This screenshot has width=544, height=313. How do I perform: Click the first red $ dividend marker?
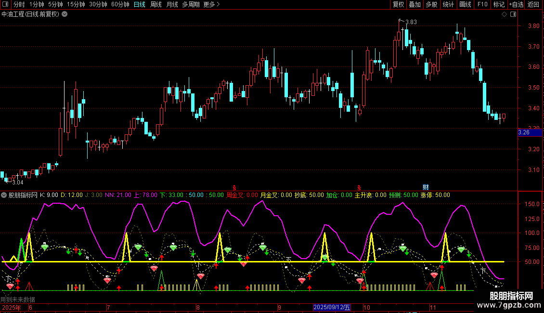coord(234,187)
